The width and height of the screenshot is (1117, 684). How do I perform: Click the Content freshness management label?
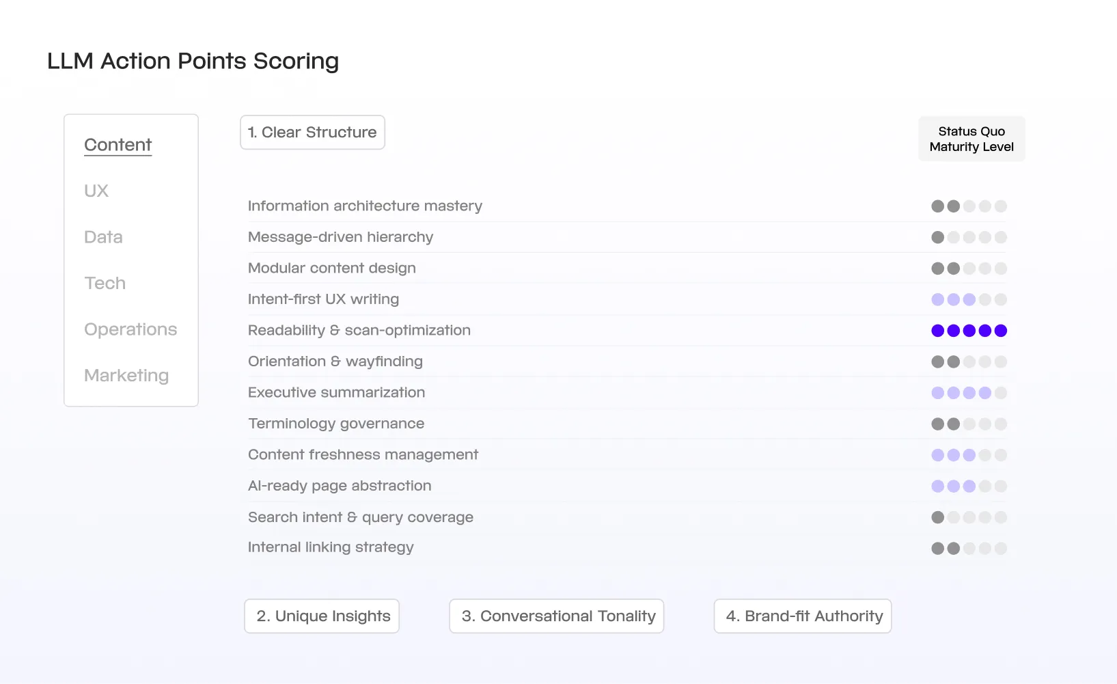(363, 454)
